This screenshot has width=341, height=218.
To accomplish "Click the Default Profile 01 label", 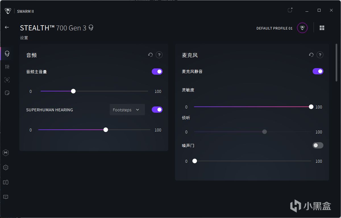I will tap(274, 28).
